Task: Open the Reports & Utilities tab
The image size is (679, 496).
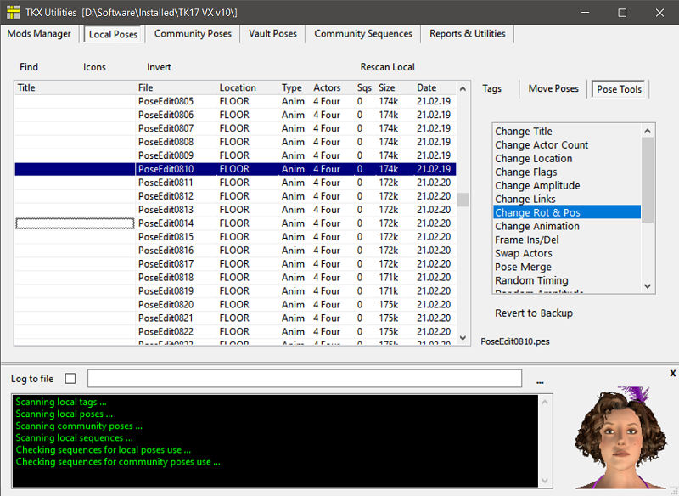Action: tap(468, 34)
